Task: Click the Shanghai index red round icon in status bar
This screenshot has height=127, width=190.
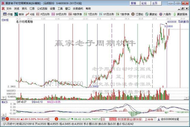Action: [7, 119]
